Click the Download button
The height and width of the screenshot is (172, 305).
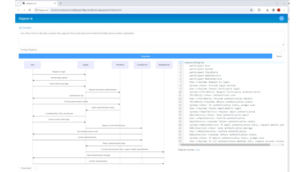click(x=26, y=168)
